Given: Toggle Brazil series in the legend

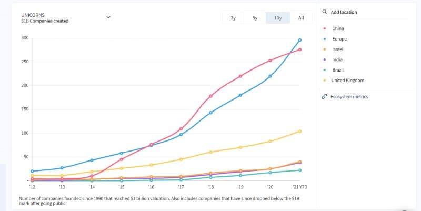Looking at the screenshot, I should click(338, 70).
